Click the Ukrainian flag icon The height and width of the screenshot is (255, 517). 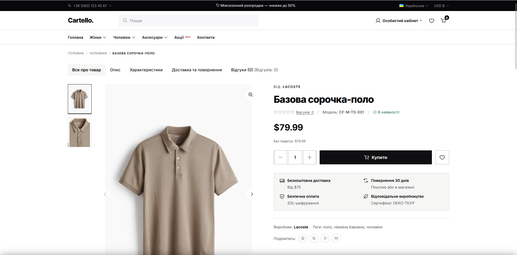coord(401,6)
